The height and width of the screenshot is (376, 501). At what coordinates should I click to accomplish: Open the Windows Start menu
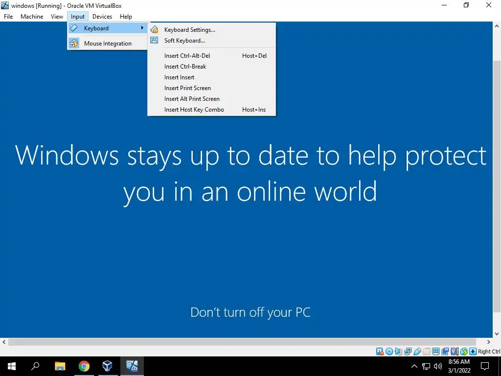[x=12, y=366]
